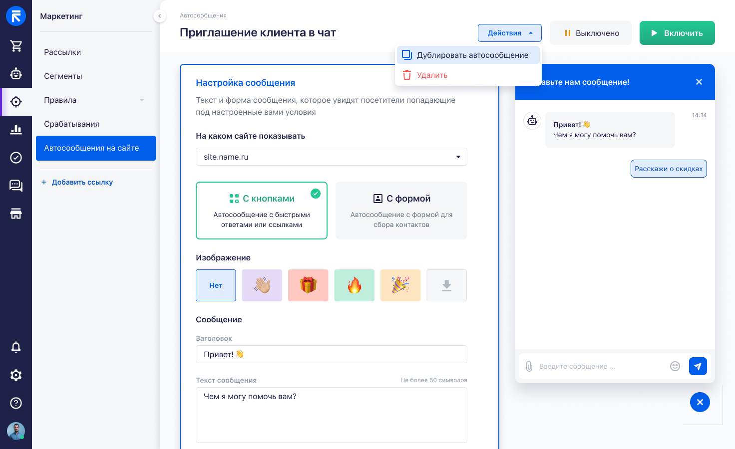Viewport: 735px width, 449px height.
Task: Pick the fire emoji image swatch
Action: pyautogui.click(x=354, y=285)
